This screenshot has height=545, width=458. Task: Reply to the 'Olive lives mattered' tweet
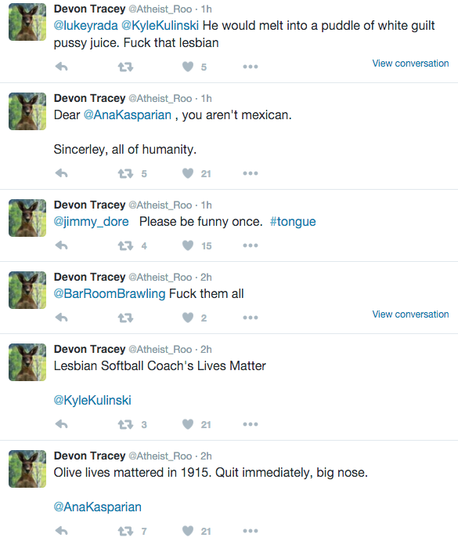click(x=61, y=531)
